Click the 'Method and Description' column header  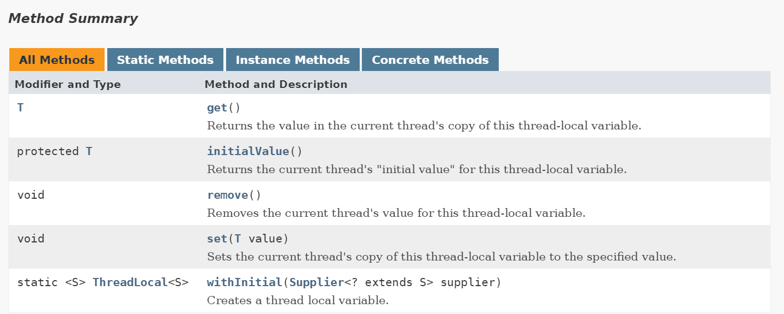click(275, 85)
